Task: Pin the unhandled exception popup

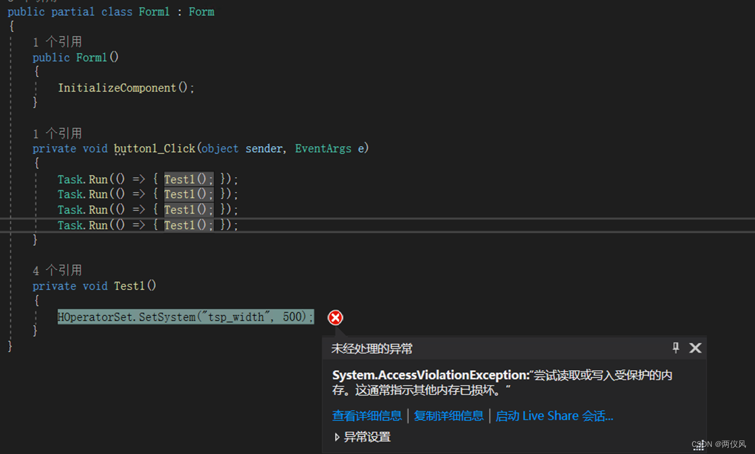Action: pos(676,348)
